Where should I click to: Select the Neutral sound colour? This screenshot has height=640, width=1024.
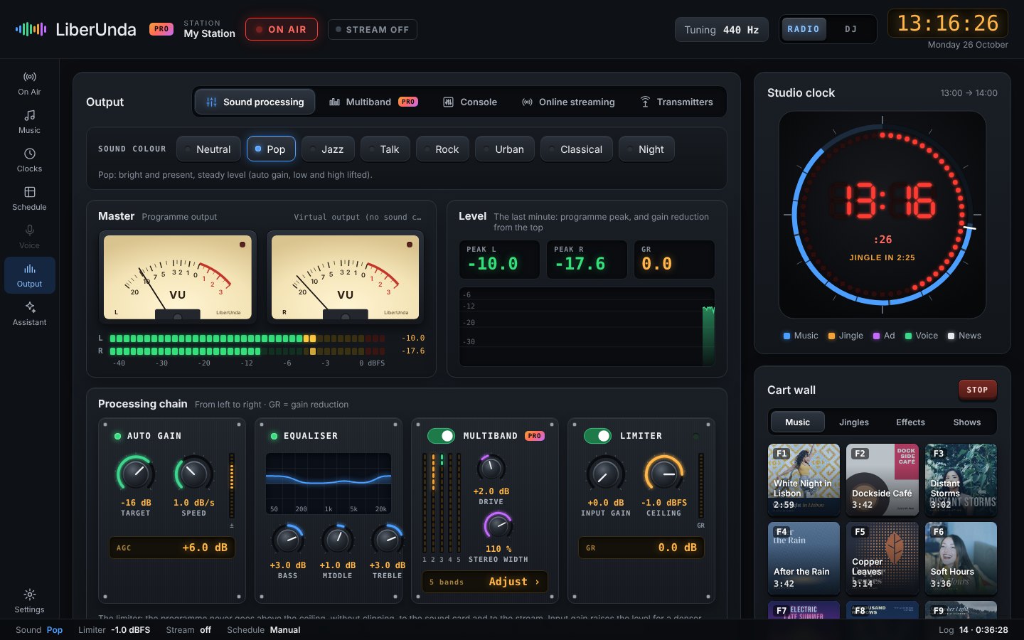208,149
